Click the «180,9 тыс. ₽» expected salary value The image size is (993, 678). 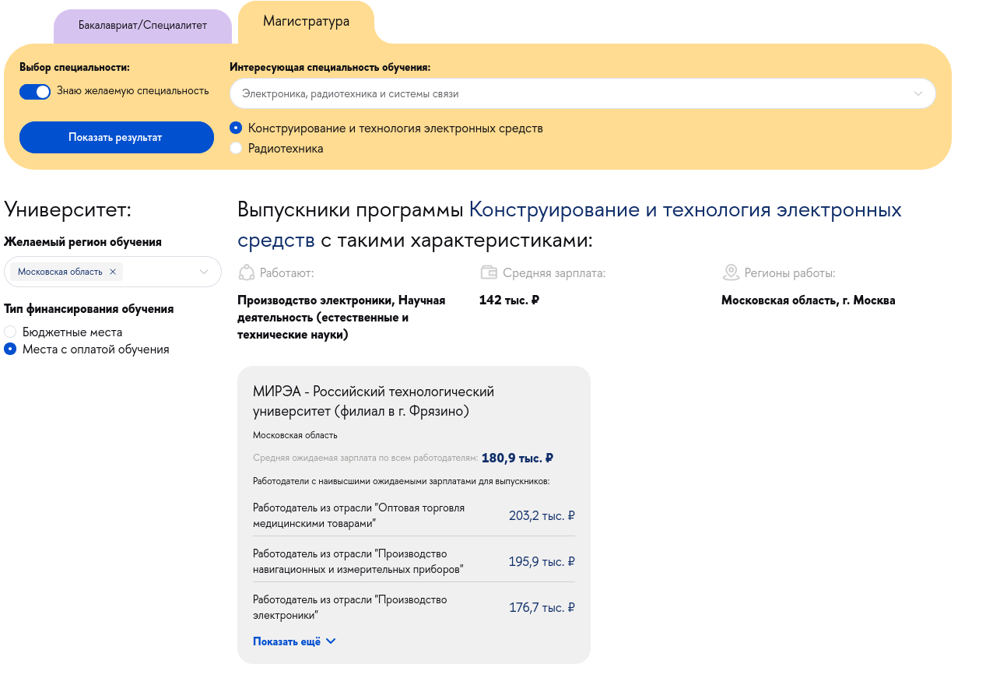516,458
